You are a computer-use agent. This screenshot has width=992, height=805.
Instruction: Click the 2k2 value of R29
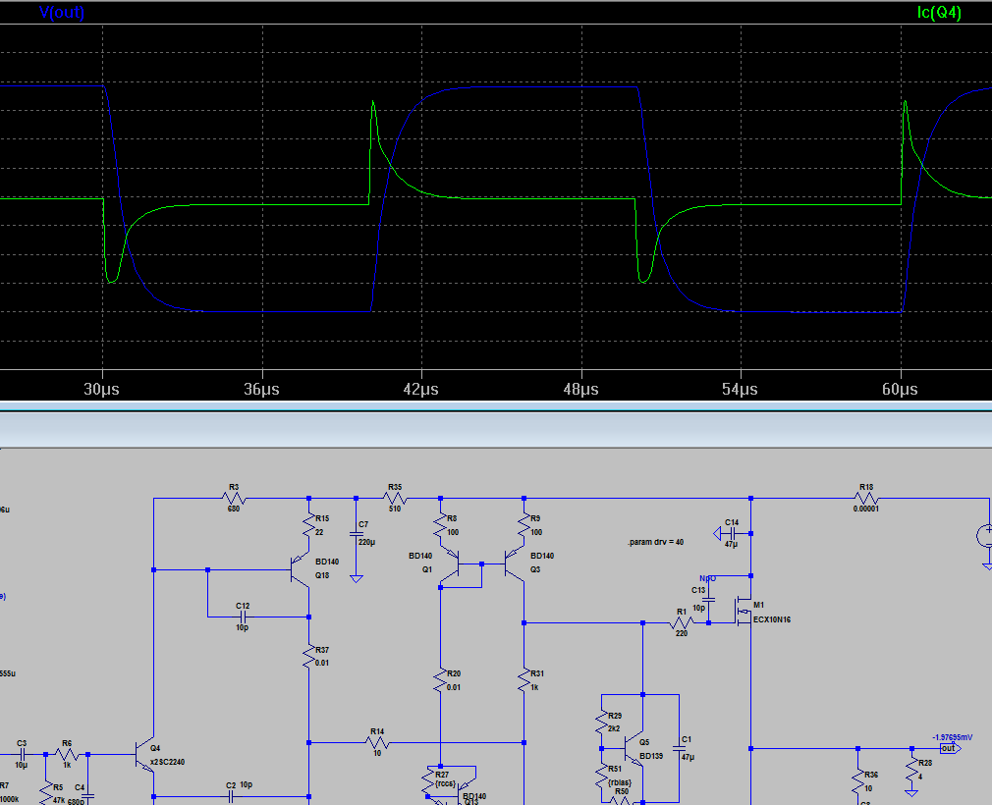[x=614, y=728]
